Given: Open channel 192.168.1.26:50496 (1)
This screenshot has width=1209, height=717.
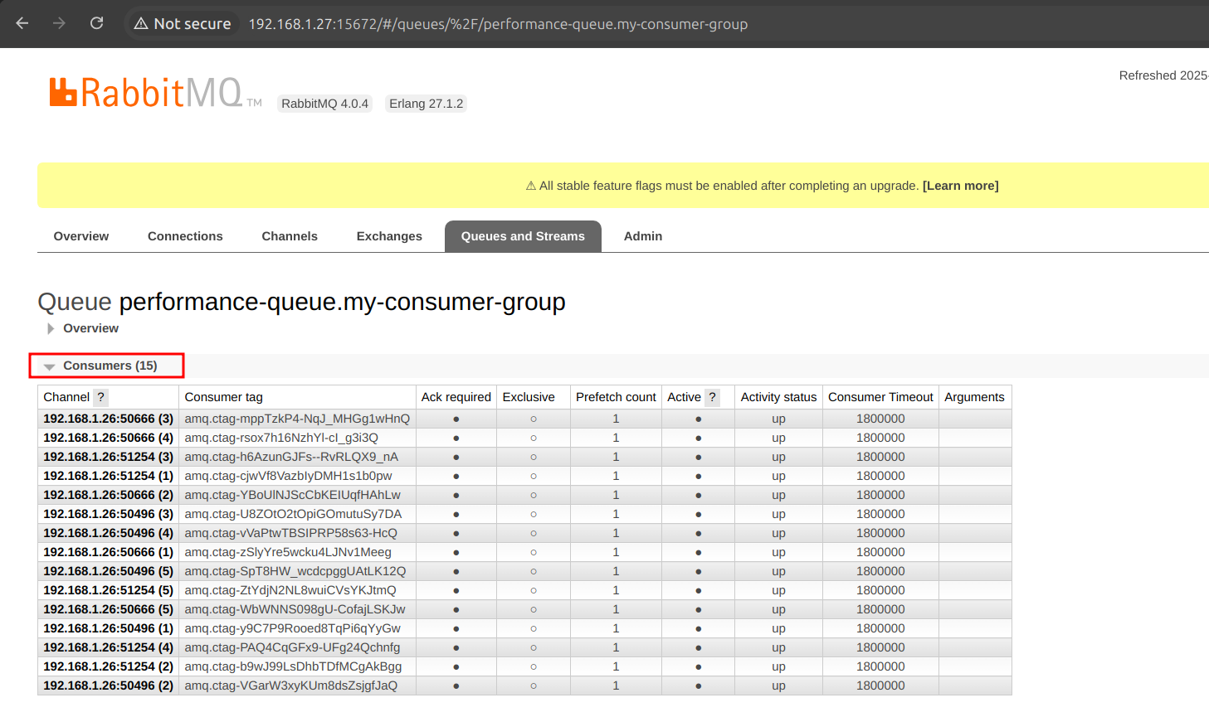Looking at the screenshot, I should coord(109,628).
